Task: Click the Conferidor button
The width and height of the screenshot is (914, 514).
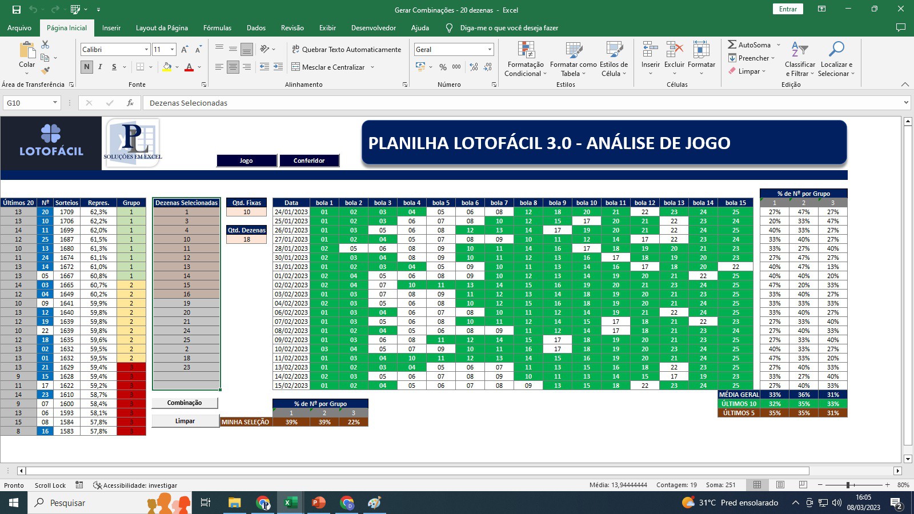Action: click(x=309, y=160)
